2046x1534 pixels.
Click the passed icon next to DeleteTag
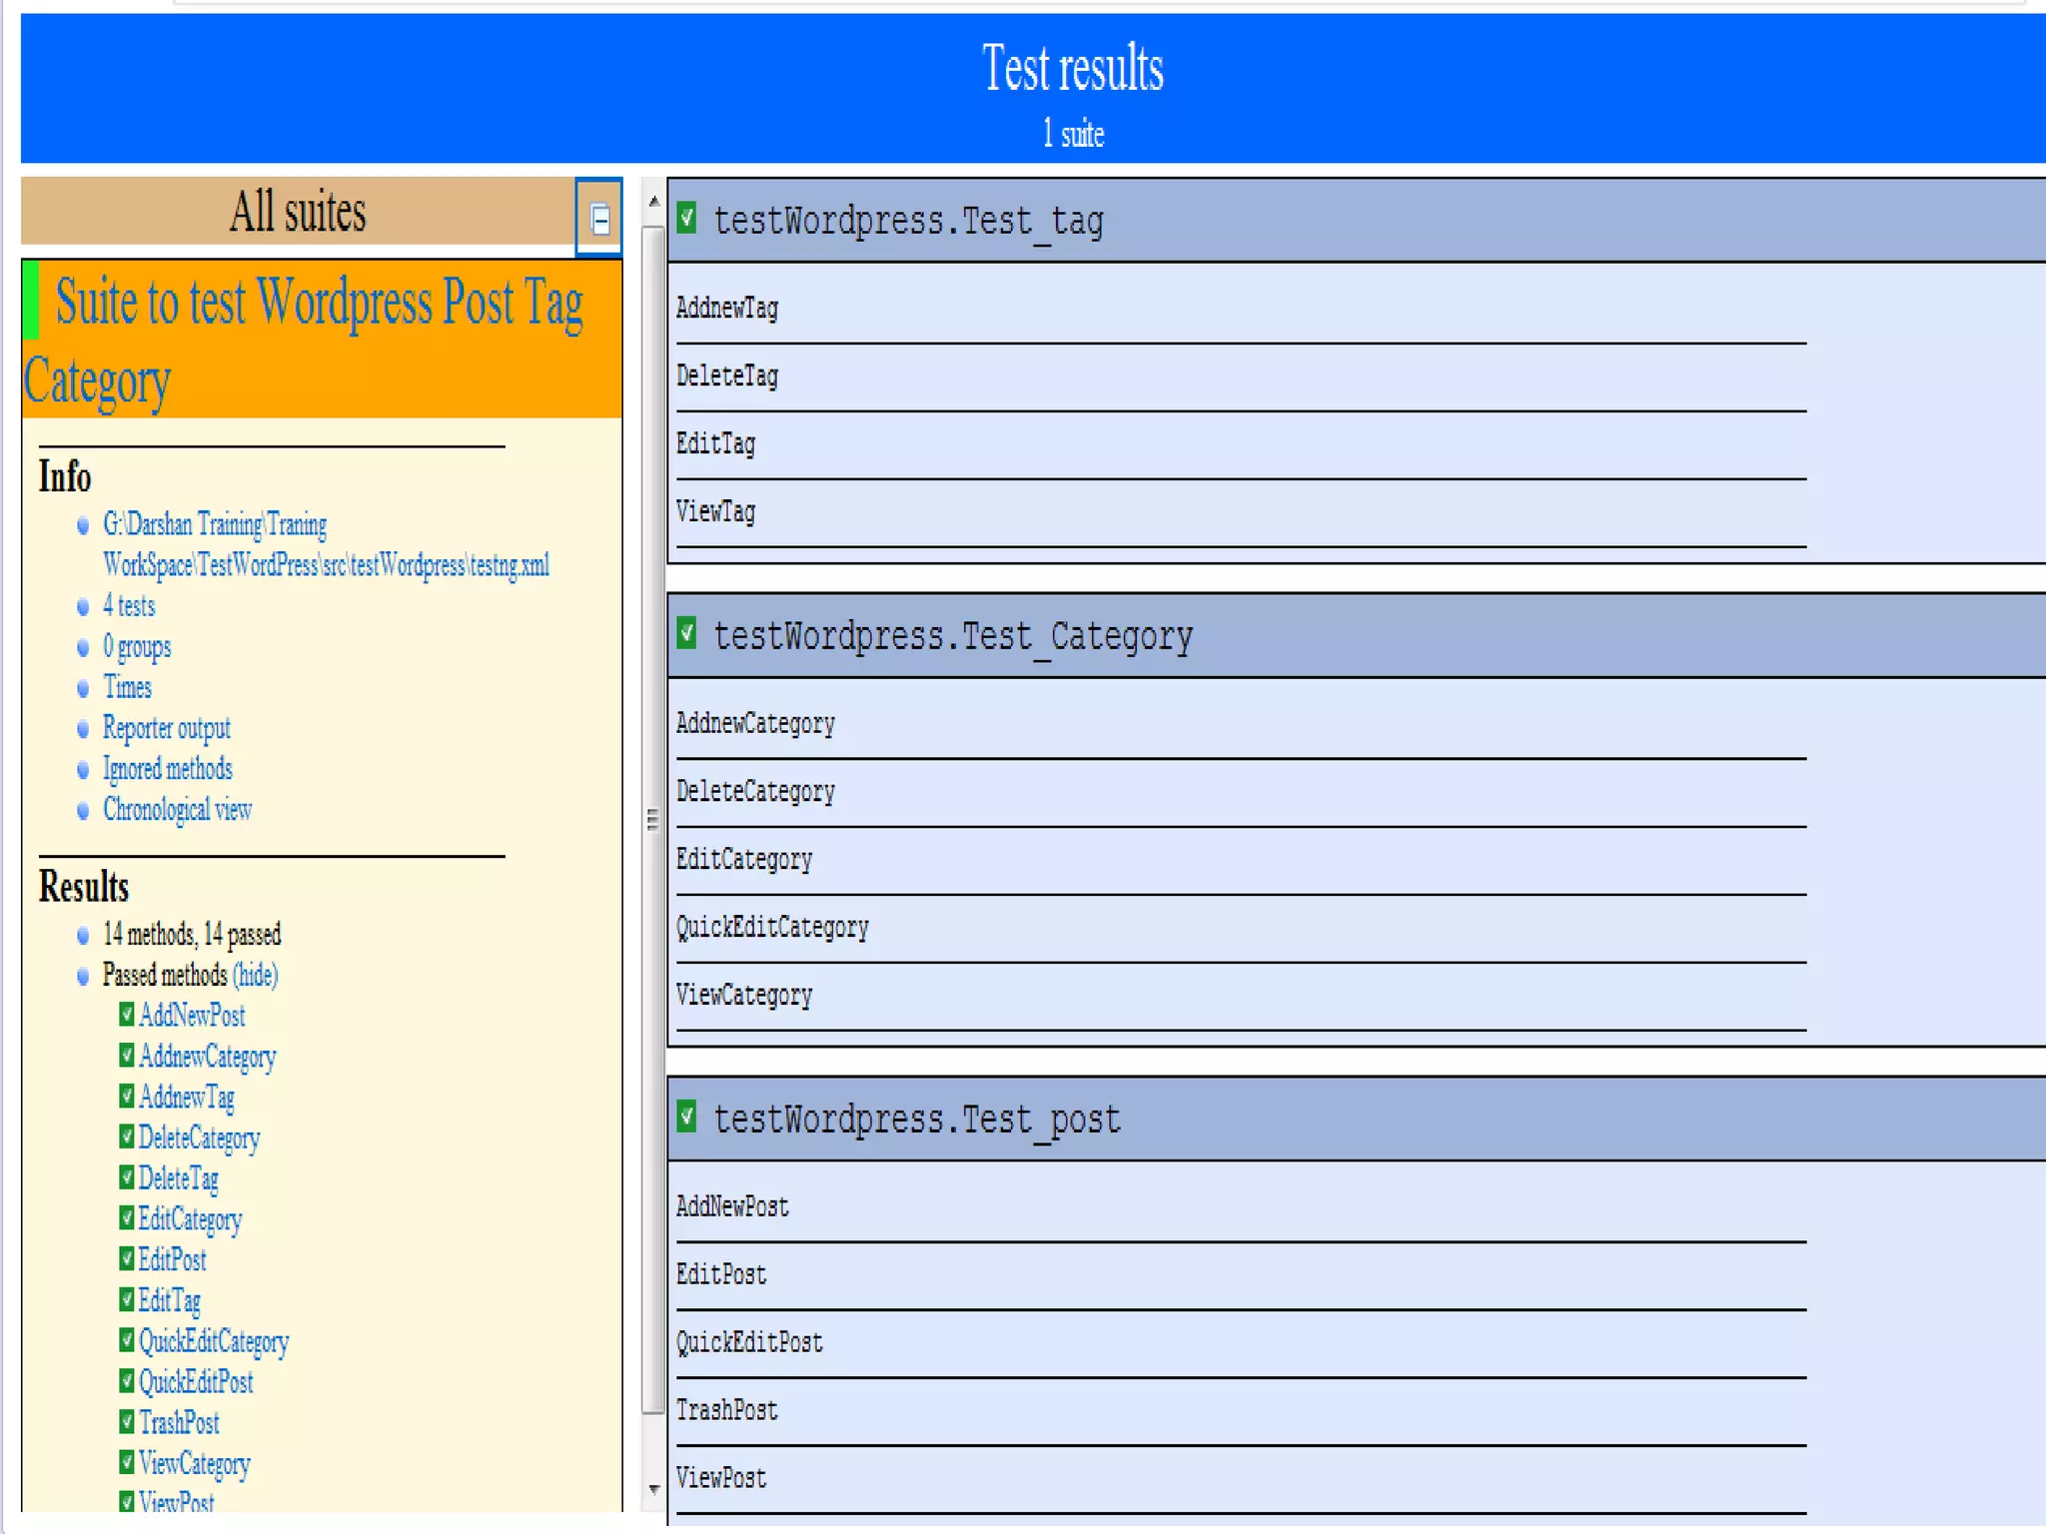point(127,1177)
